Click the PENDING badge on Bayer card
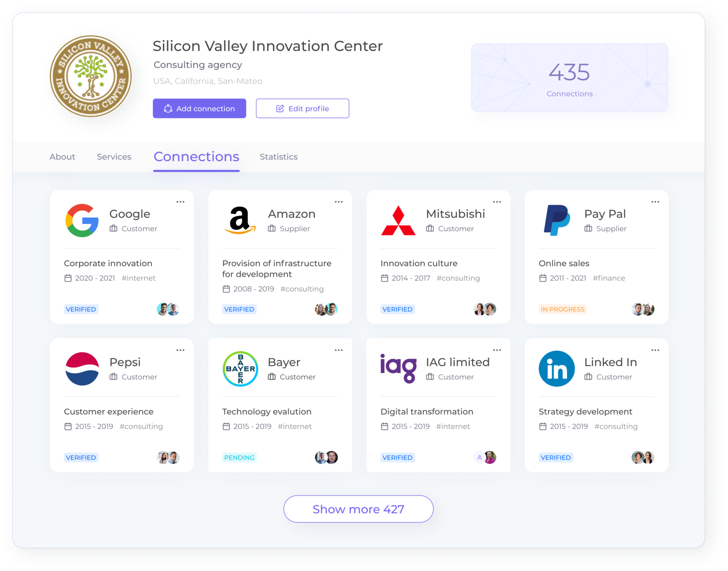The height and width of the screenshot is (571, 728). (x=239, y=458)
